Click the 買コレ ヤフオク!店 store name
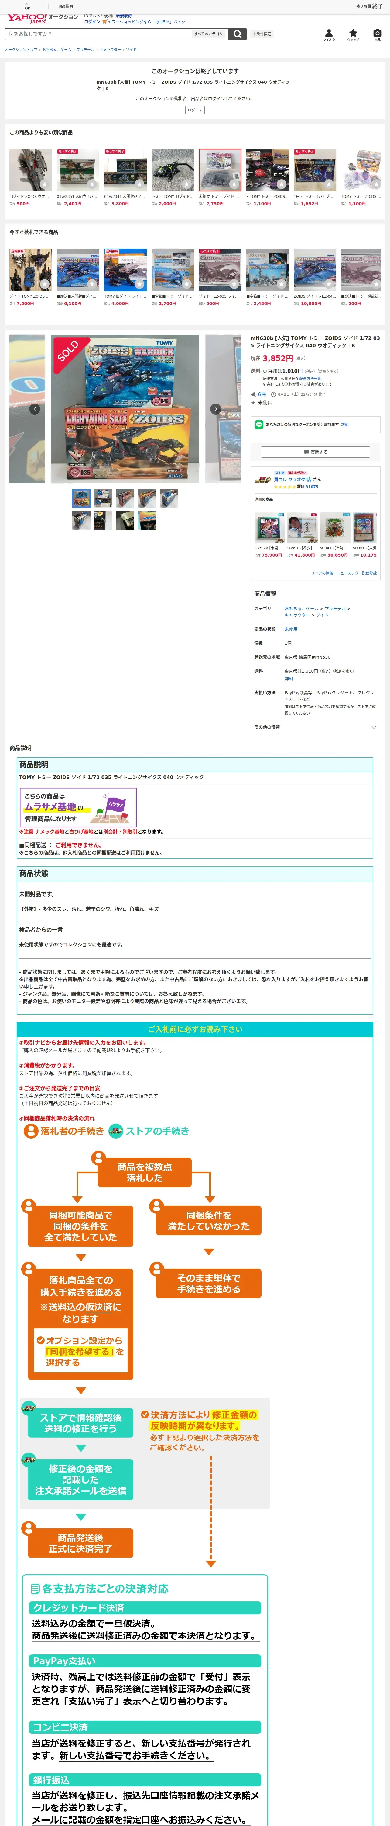390x1826 pixels. click(x=294, y=480)
